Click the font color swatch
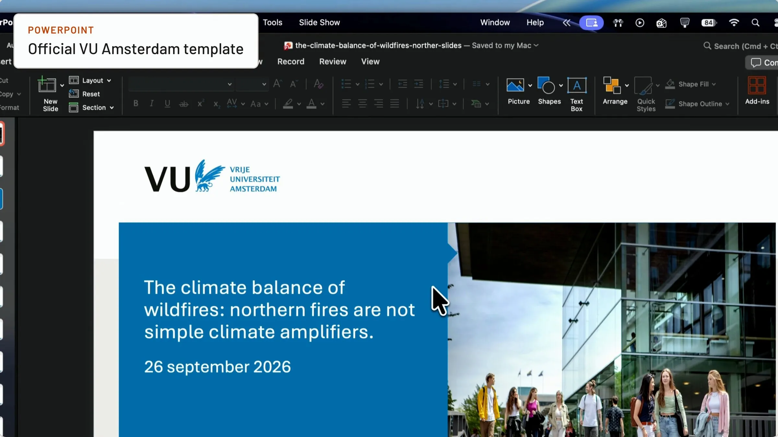Screen dimensions: 778x437 point(312,104)
